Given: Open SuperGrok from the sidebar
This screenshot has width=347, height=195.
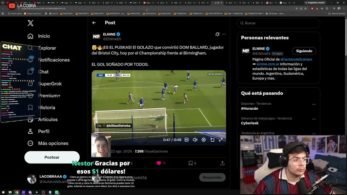Looking at the screenshot, I should click(50, 84).
